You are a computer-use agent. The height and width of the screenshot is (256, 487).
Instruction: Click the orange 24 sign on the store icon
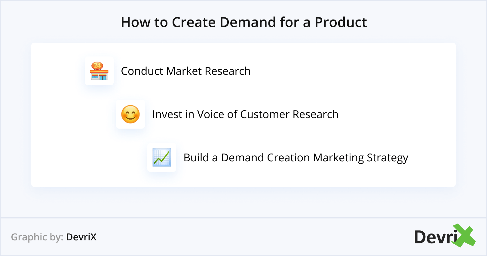click(97, 66)
